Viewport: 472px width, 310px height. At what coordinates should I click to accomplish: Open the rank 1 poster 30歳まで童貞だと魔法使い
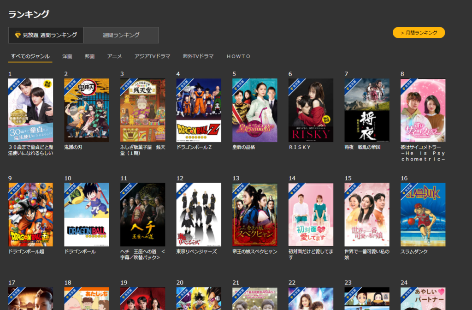pos(31,110)
